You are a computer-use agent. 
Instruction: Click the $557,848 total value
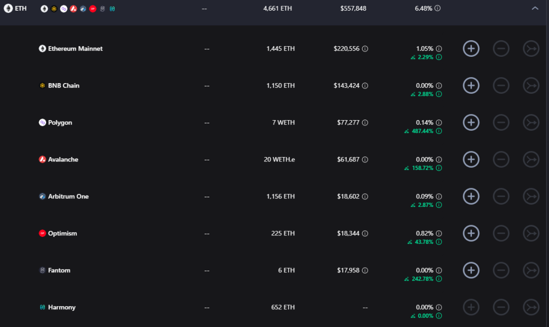(353, 8)
